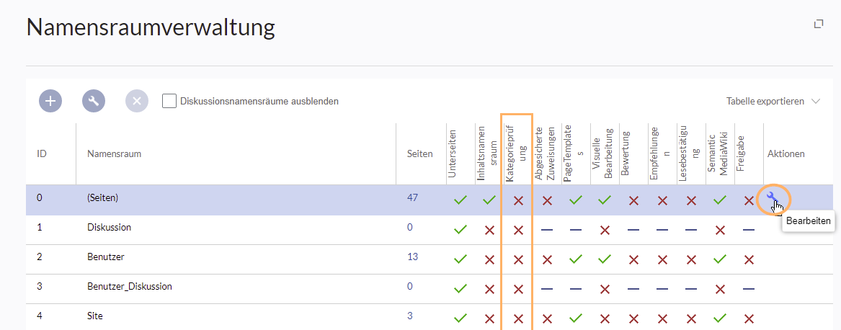Open the 47 pages link for (Seiten)

(412, 197)
